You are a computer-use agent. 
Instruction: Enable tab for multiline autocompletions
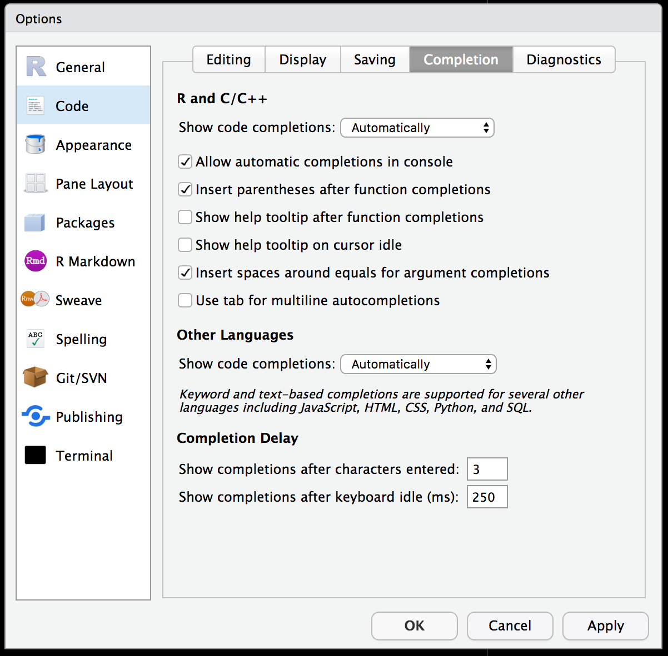185,300
